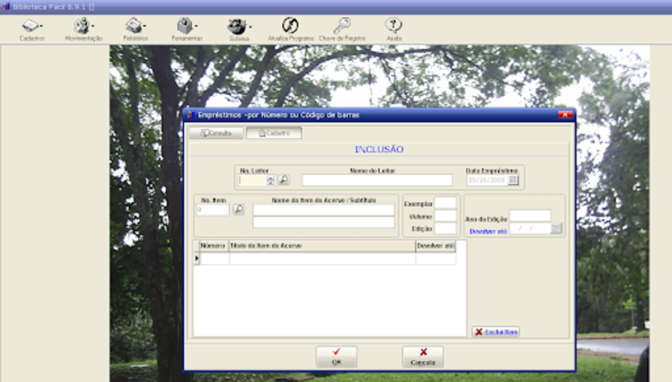
Task: Click the Devolver até grid column header
Action: coord(435,246)
